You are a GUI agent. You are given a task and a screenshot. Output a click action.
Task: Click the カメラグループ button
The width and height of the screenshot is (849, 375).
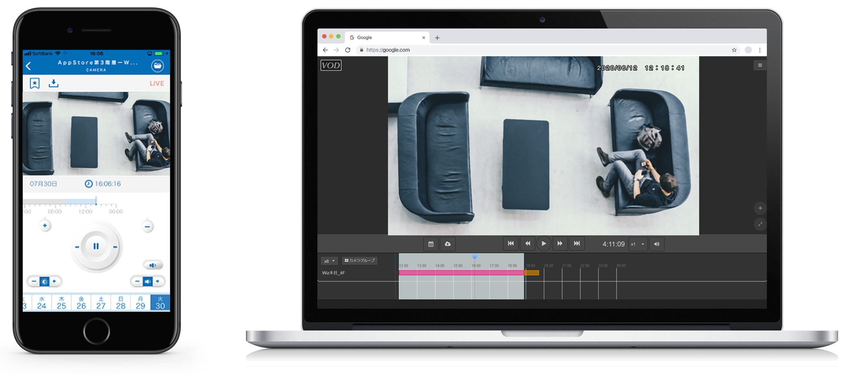[x=360, y=260]
